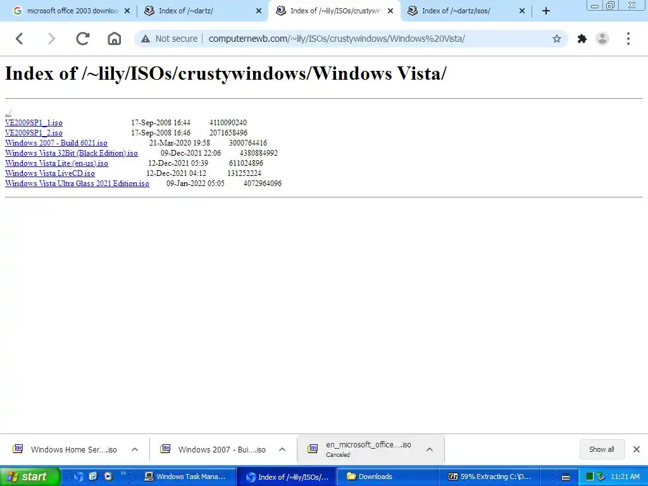Click the file size 4110090240
This screenshot has height=486, width=648.
[x=228, y=123]
